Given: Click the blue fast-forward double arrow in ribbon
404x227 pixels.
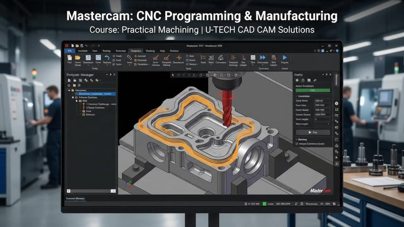Looking at the screenshot, I should [x=263, y=57].
